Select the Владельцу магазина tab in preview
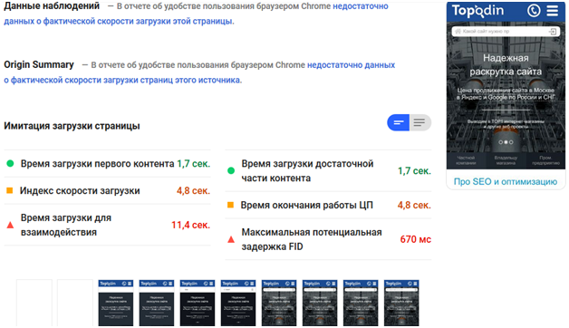This screenshot has width=569, height=328. coord(506,160)
